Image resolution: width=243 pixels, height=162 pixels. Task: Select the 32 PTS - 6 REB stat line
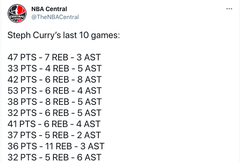(x=55, y=113)
